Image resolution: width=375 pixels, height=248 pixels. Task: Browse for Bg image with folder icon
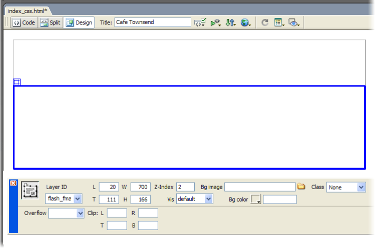click(301, 186)
